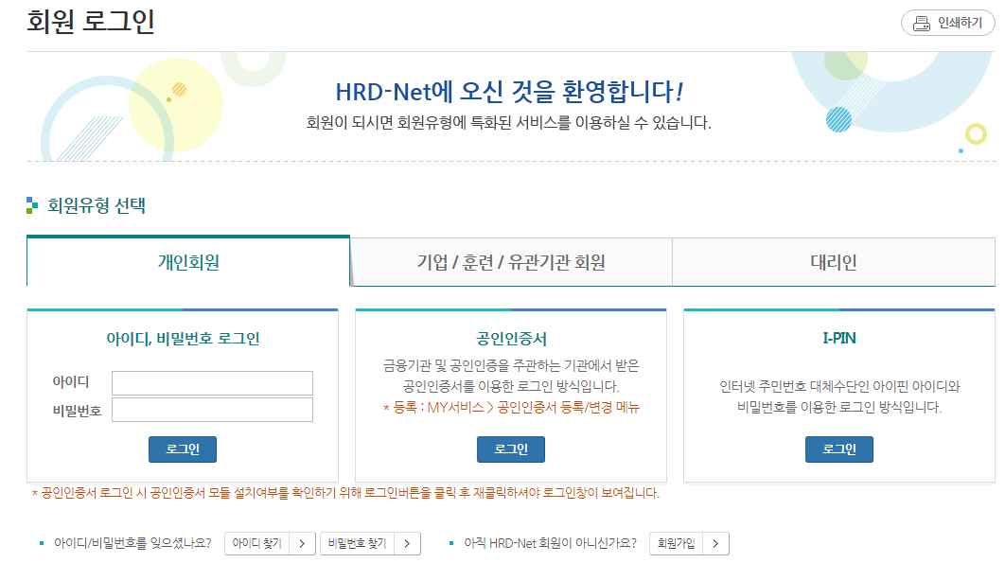
Task: Click 로그인 under I-PIN
Action: tap(839, 449)
